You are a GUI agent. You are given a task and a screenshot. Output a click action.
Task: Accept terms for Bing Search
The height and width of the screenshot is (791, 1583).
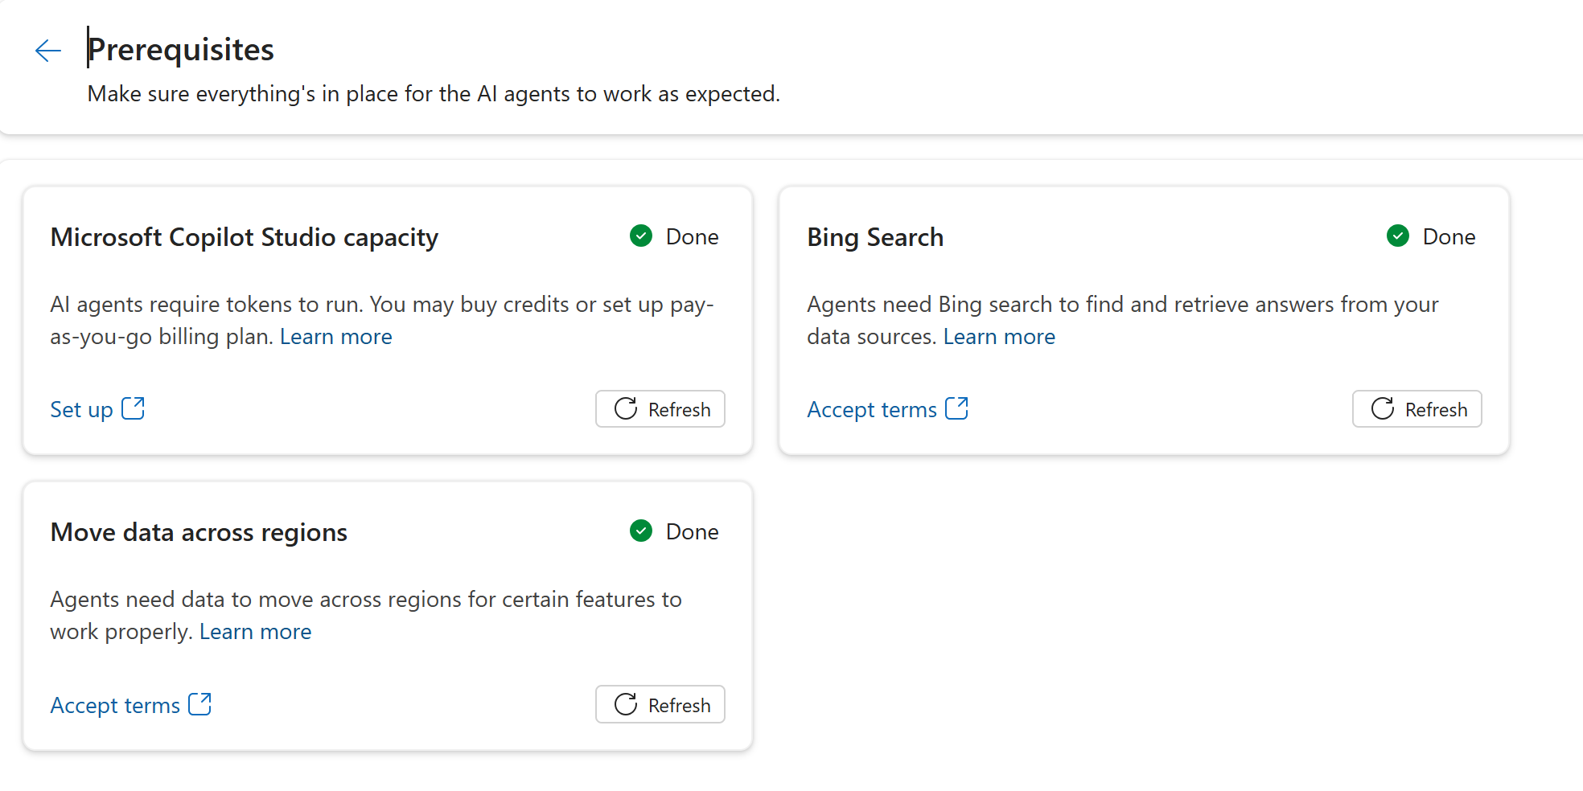(x=871, y=408)
